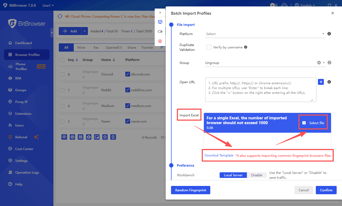Expand the Add button dropdown arrow

[x=84, y=31]
